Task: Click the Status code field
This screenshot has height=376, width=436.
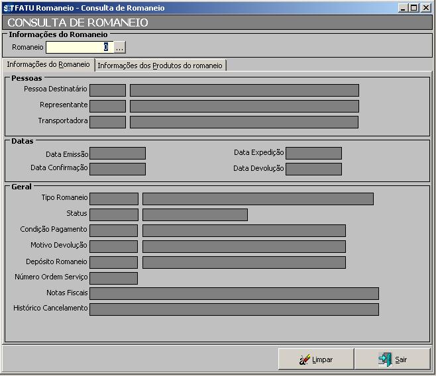Action: pos(113,214)
